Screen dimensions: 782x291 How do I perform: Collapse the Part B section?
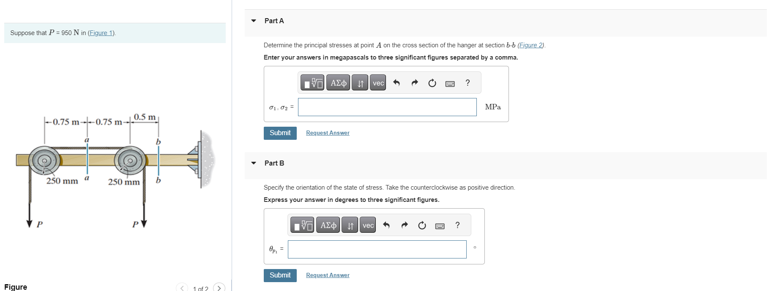tap(253, 163)
